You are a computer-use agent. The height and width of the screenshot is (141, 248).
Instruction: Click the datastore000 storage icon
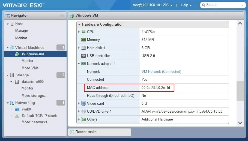17,82
